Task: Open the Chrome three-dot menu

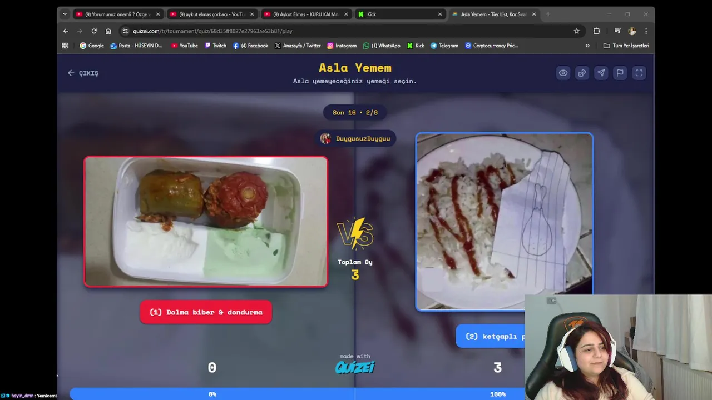Action: tap(646, 31)
